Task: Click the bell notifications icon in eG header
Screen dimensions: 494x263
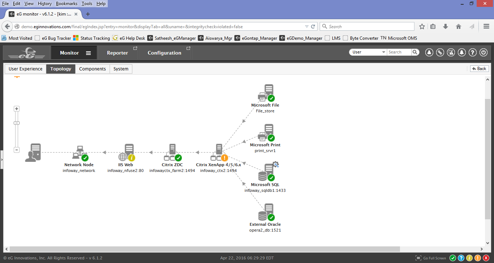Action: click(461, 52)
